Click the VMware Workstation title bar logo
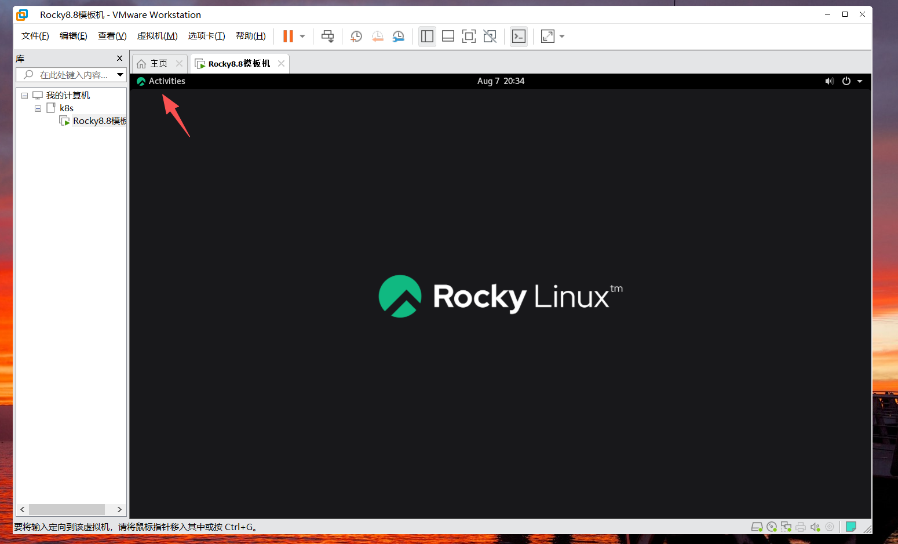 tap(22, 14)
